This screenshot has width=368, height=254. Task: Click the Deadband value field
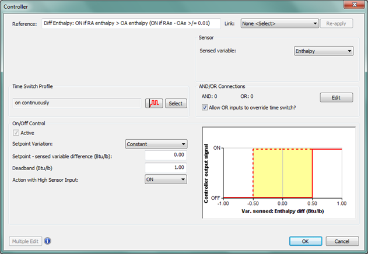[x=165, y=167]
